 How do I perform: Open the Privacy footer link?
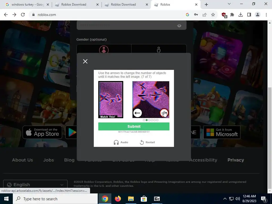236,160
